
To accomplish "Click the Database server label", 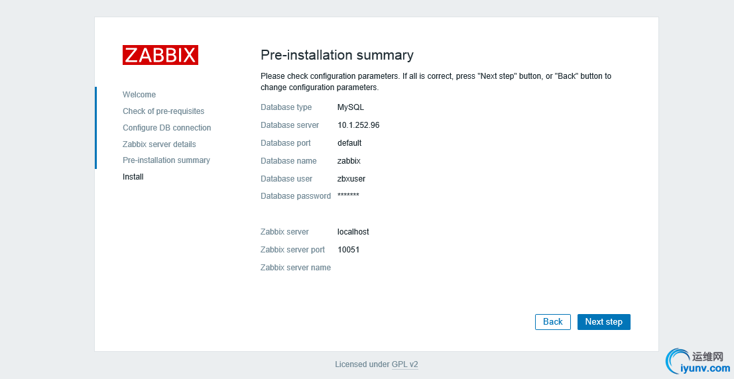I will (290, 125).
